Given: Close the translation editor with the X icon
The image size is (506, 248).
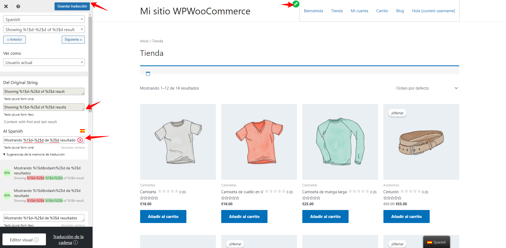Looking at the screenshot, I should pyautogui.click(x=6, y=6).
